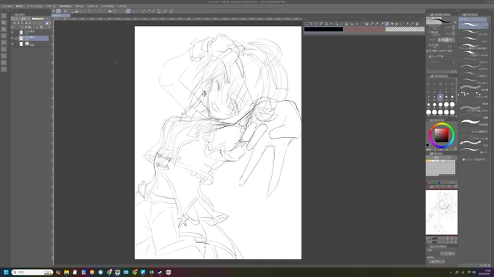Adjust the layer opacity slider
This screenshot has height=277, width=494.
pyautogui.click(x=38, y=19)
